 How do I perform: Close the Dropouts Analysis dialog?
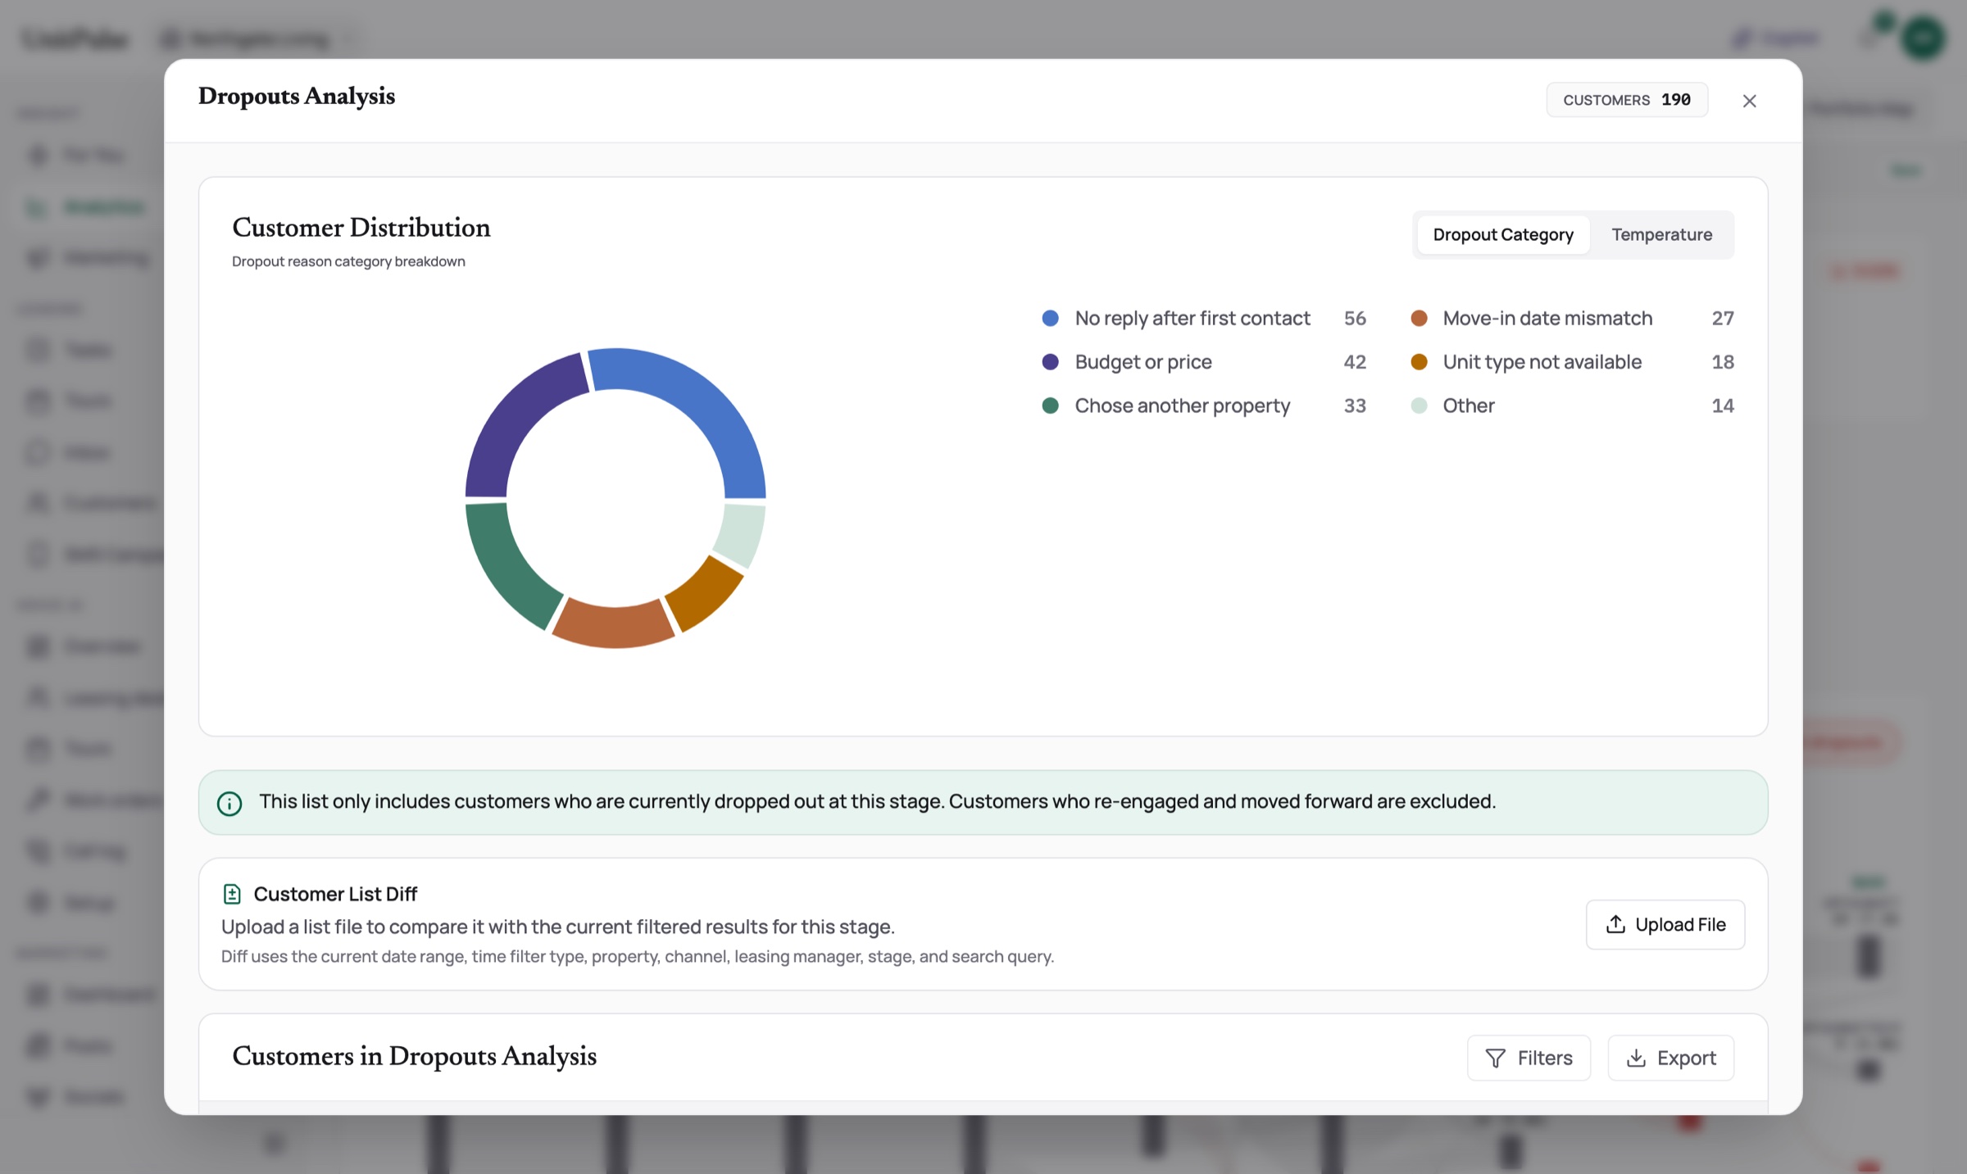[1749, 101]
